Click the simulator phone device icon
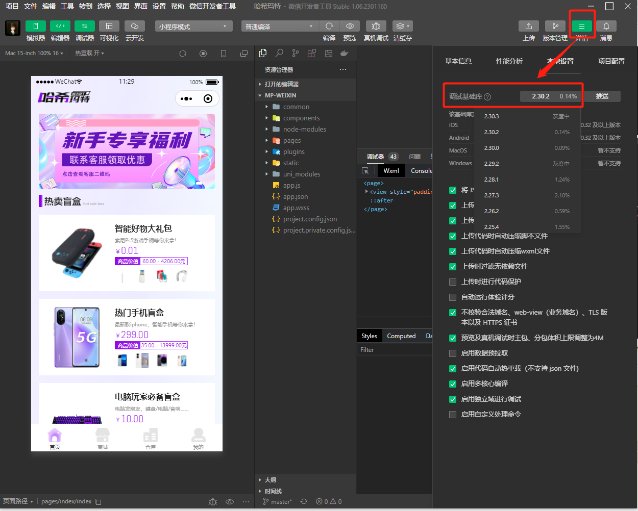The height and width of the screenshot is (511, 638). click(x=224, y=54)
